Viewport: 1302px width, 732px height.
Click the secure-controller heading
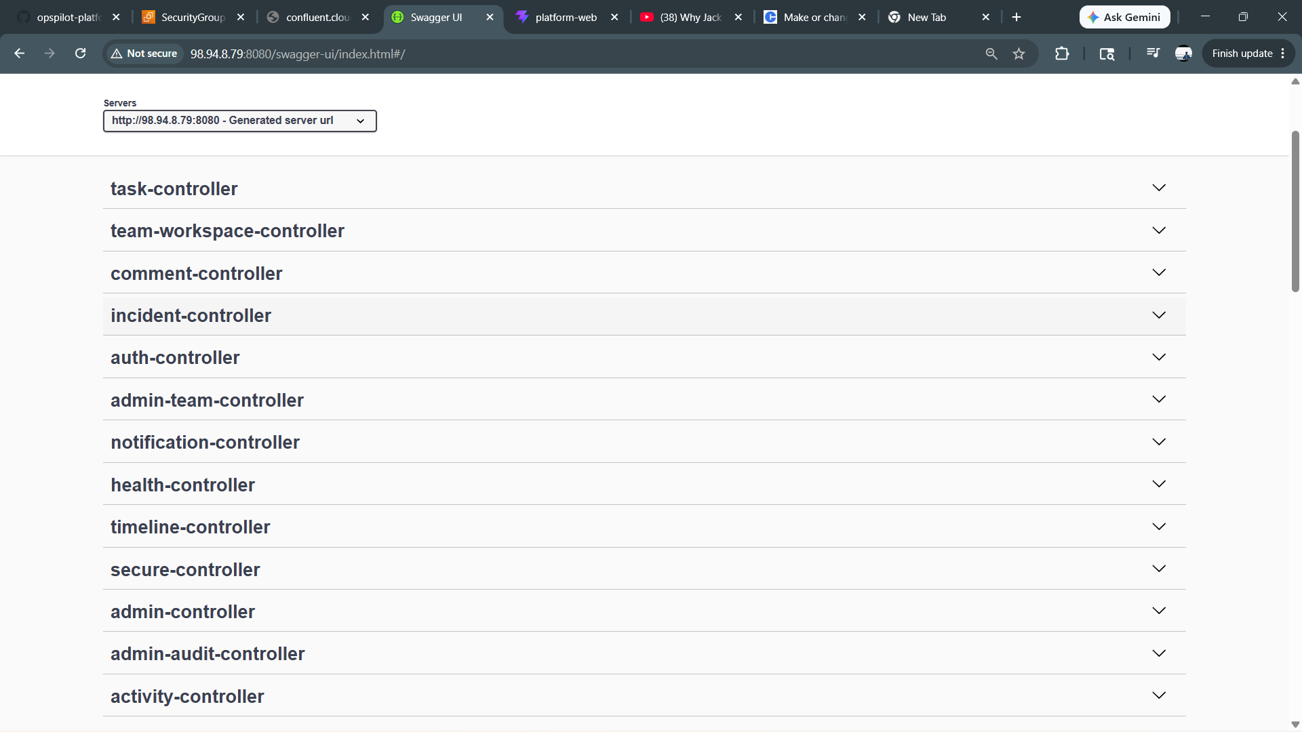click(x=185, y=570)
